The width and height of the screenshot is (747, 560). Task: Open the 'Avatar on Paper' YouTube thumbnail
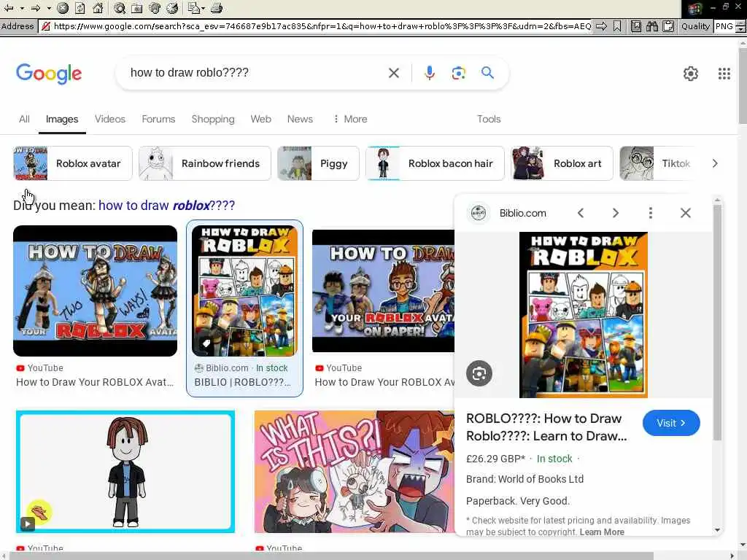click(x=383, y=291)
